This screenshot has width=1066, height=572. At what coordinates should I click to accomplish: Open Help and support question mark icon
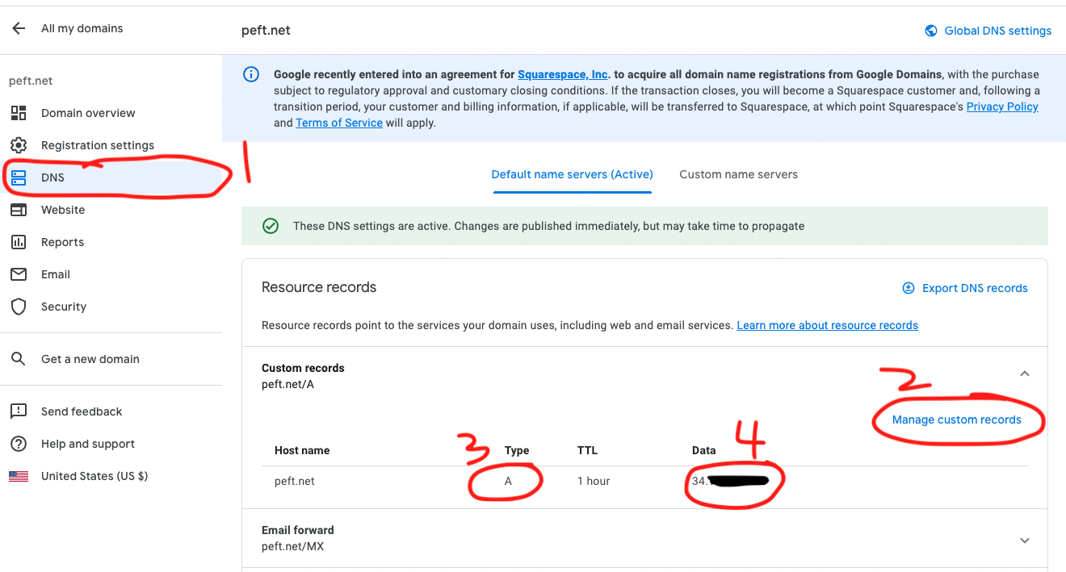(x=19, y=444)
